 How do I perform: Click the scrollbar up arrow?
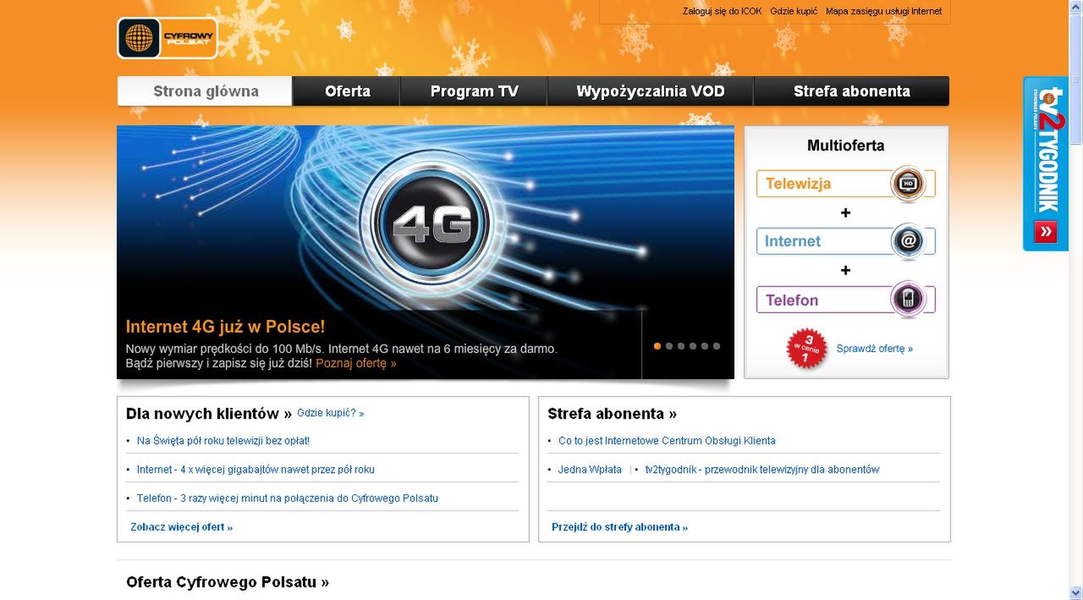point(1075,7)
